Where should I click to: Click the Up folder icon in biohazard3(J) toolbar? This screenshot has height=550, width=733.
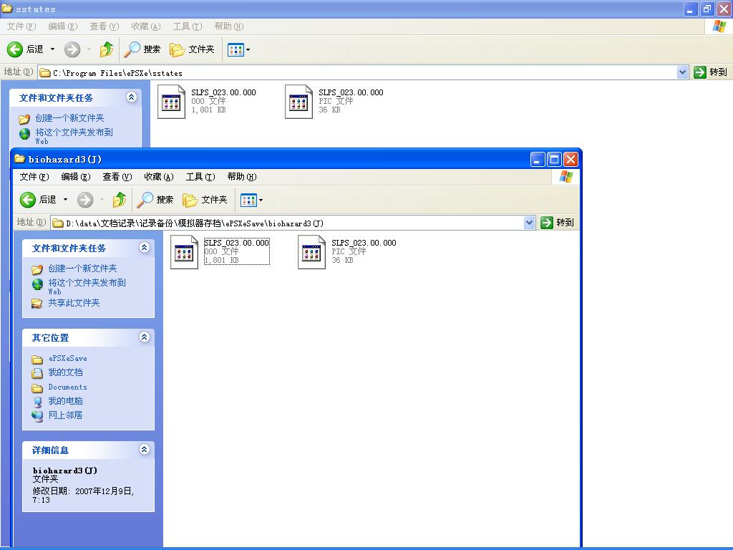coord(120,200)
